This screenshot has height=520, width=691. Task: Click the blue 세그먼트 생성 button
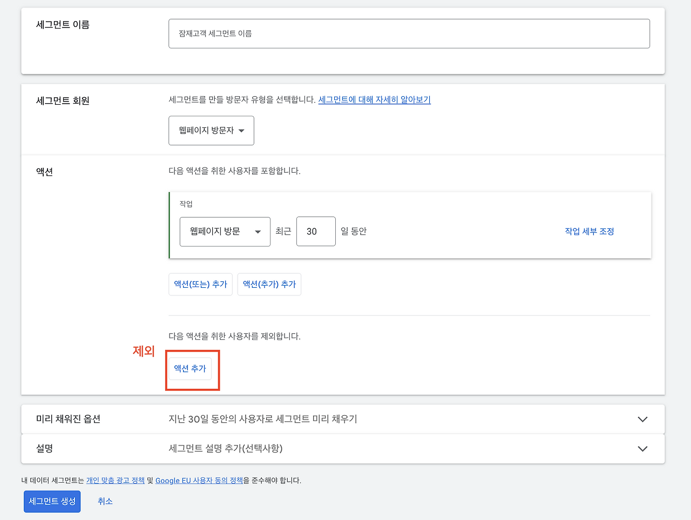click(52, 501)
